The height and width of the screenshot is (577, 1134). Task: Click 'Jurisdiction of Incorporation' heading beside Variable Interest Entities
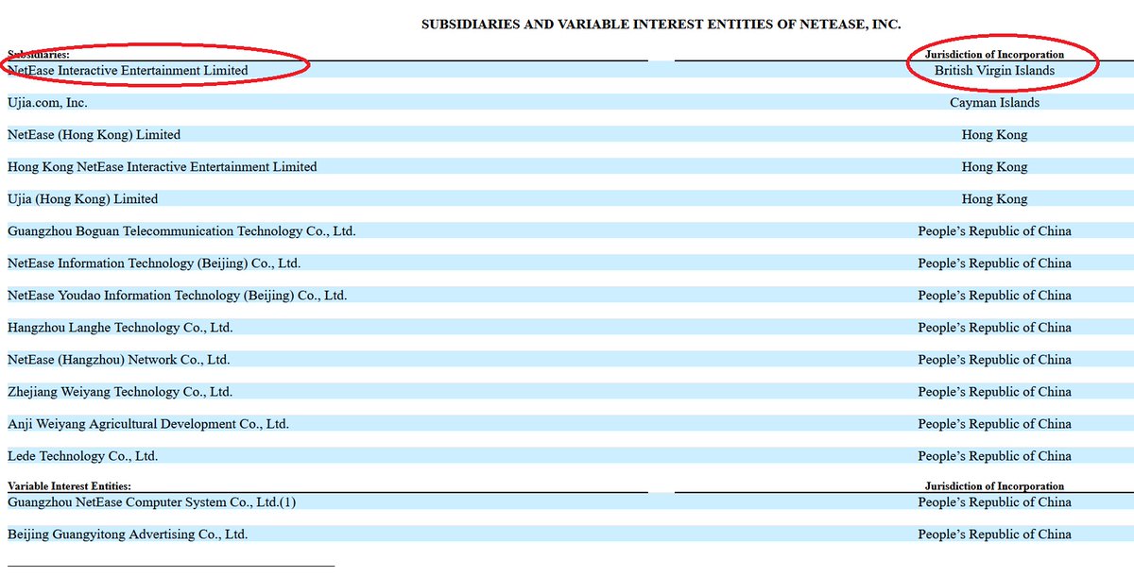[x=994, y=485]
